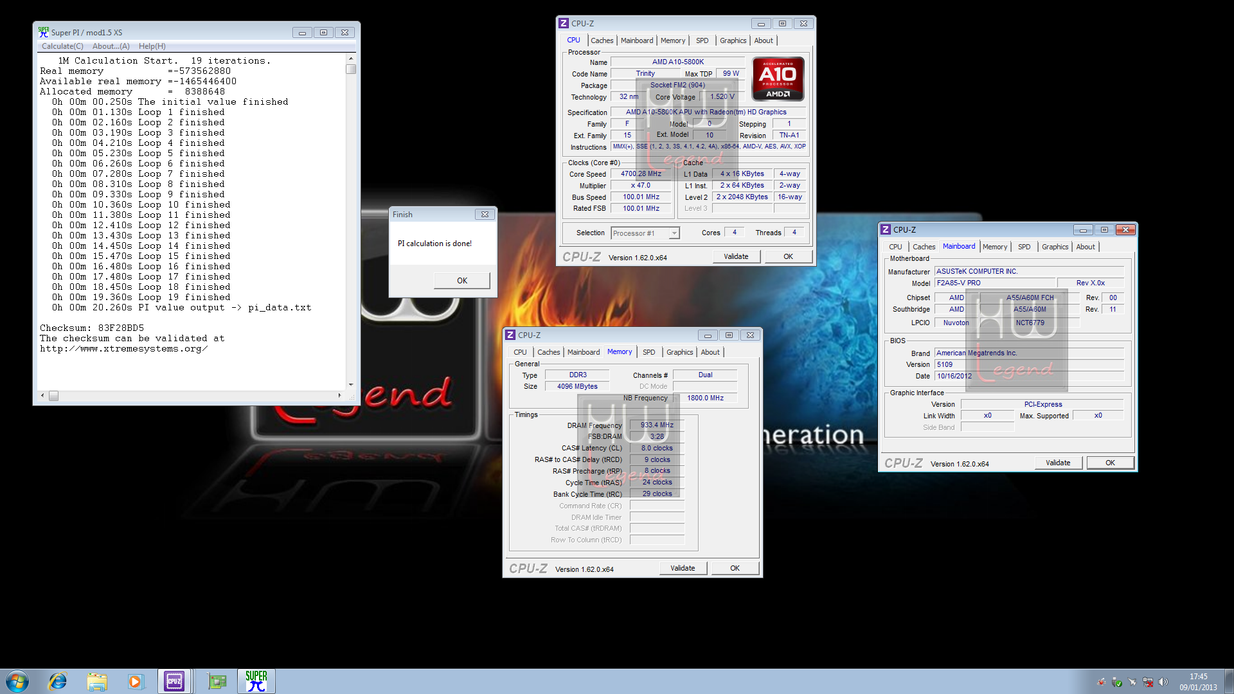Click the green circuit board taskbar icon
The height and width of the screenshot is (694, 1234).
pyautogui.click(x=217, y=681)
